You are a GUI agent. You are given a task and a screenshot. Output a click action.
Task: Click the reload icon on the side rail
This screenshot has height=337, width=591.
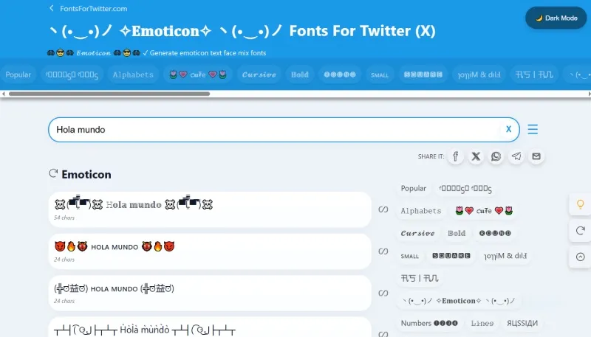(x=580, y=230)
